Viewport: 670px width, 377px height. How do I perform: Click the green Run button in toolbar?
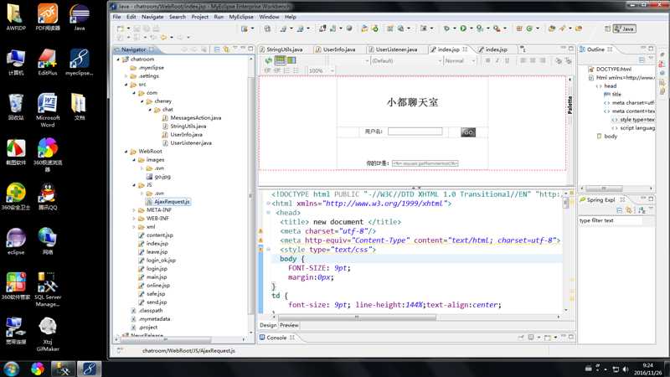tap(463, 28)
